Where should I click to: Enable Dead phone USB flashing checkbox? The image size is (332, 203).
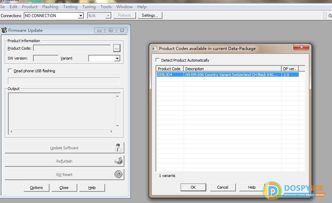click(x=10, y=71)
